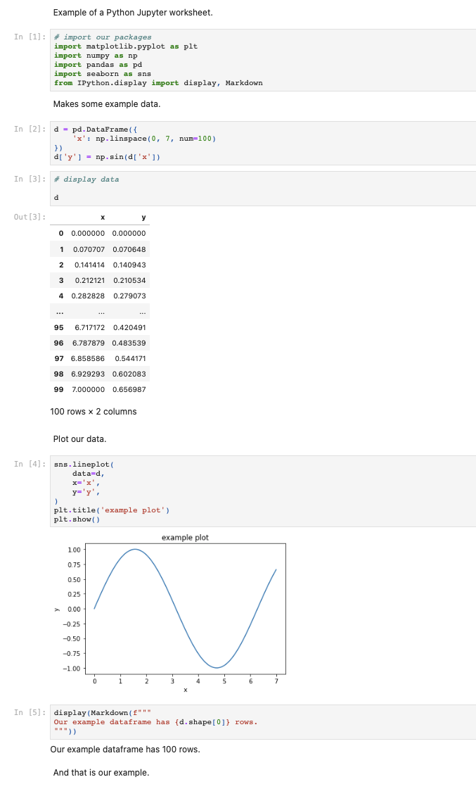The height and width of the screenshot is (796, 476).
Task: Click the In [4]: cell prompt
Action: 30,464
